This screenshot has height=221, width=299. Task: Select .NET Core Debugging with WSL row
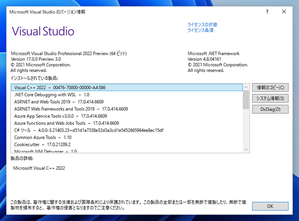[x=127, y=95]
